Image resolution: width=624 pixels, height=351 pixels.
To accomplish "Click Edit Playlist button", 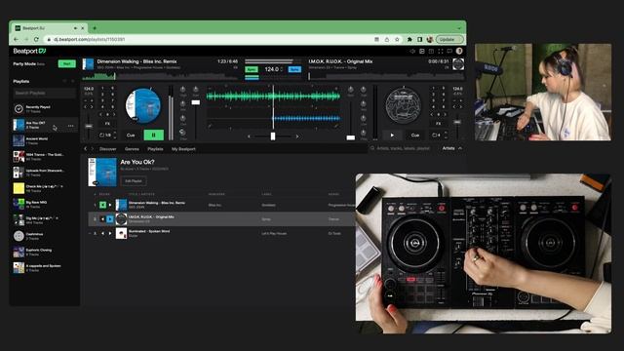I will 134,181.
